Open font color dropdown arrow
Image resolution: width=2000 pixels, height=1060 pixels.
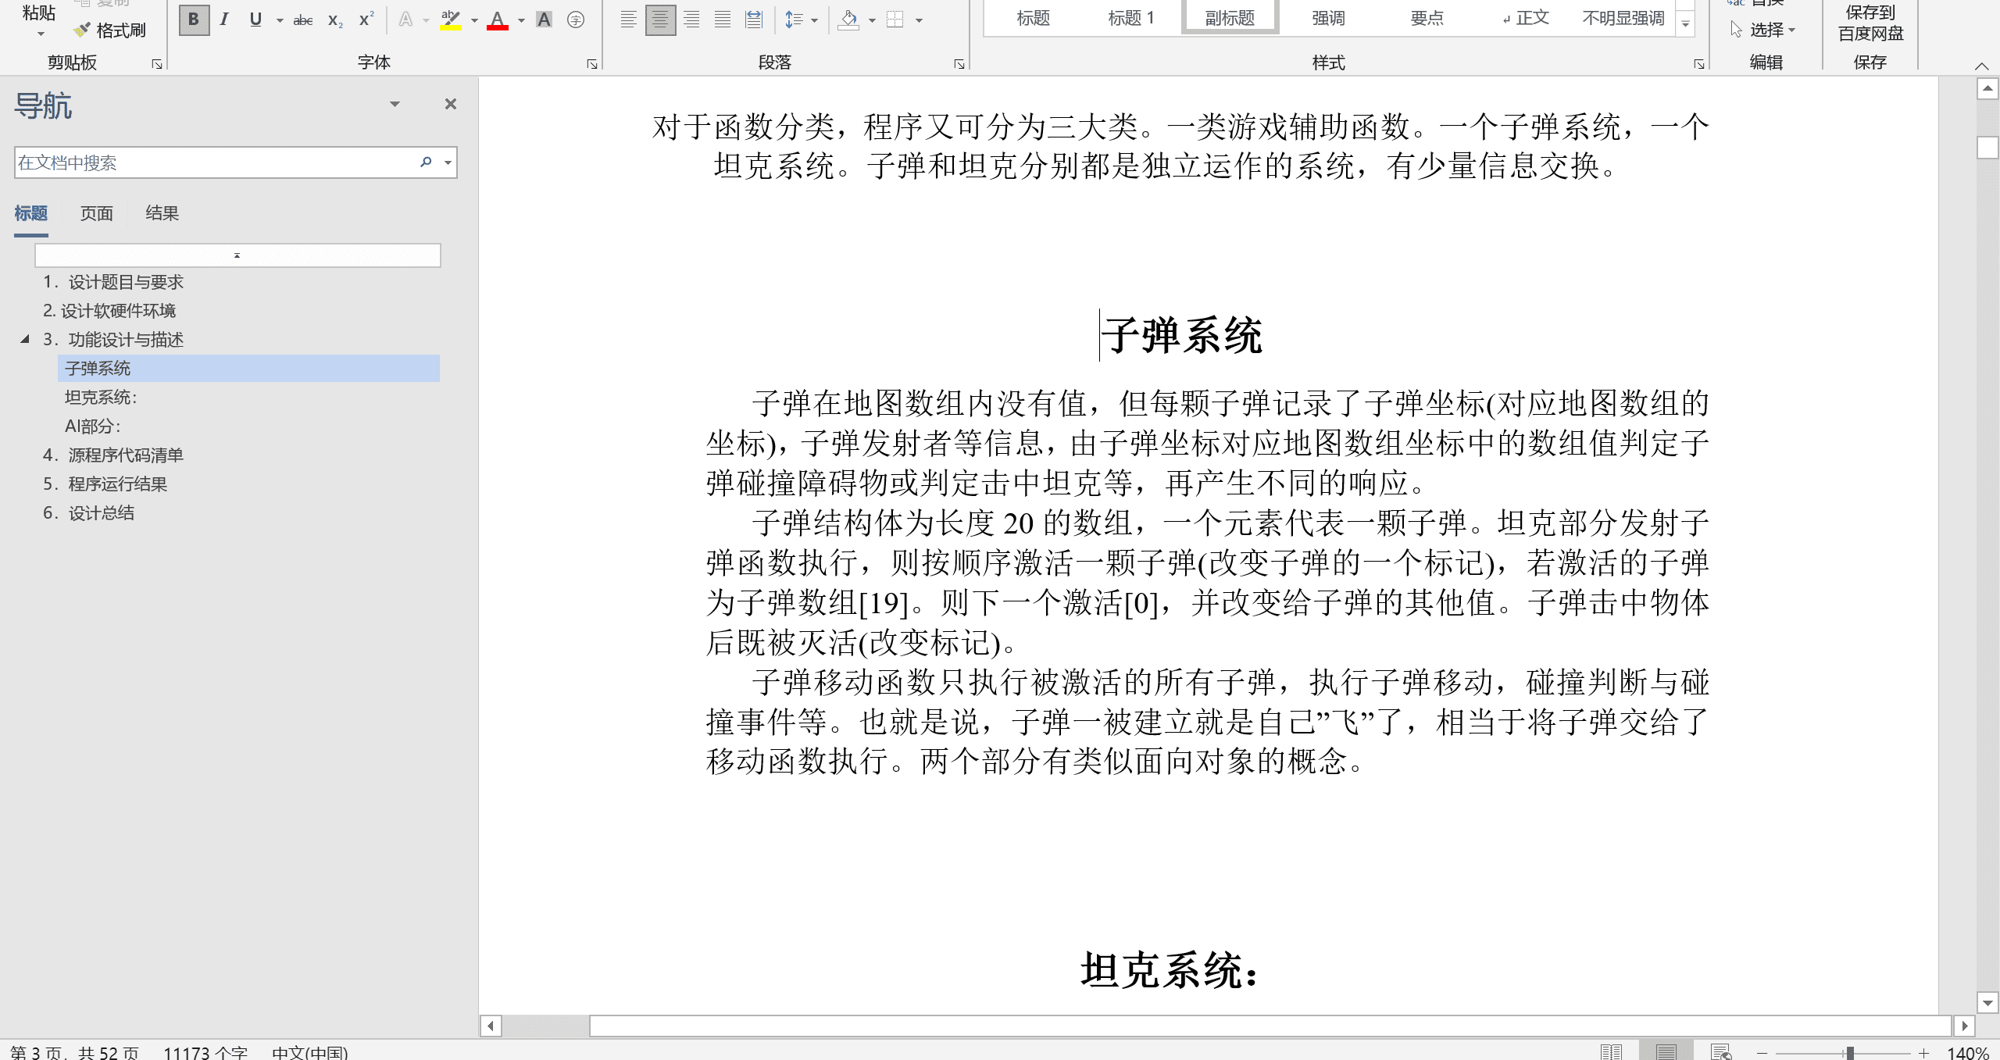click(521, 20)
